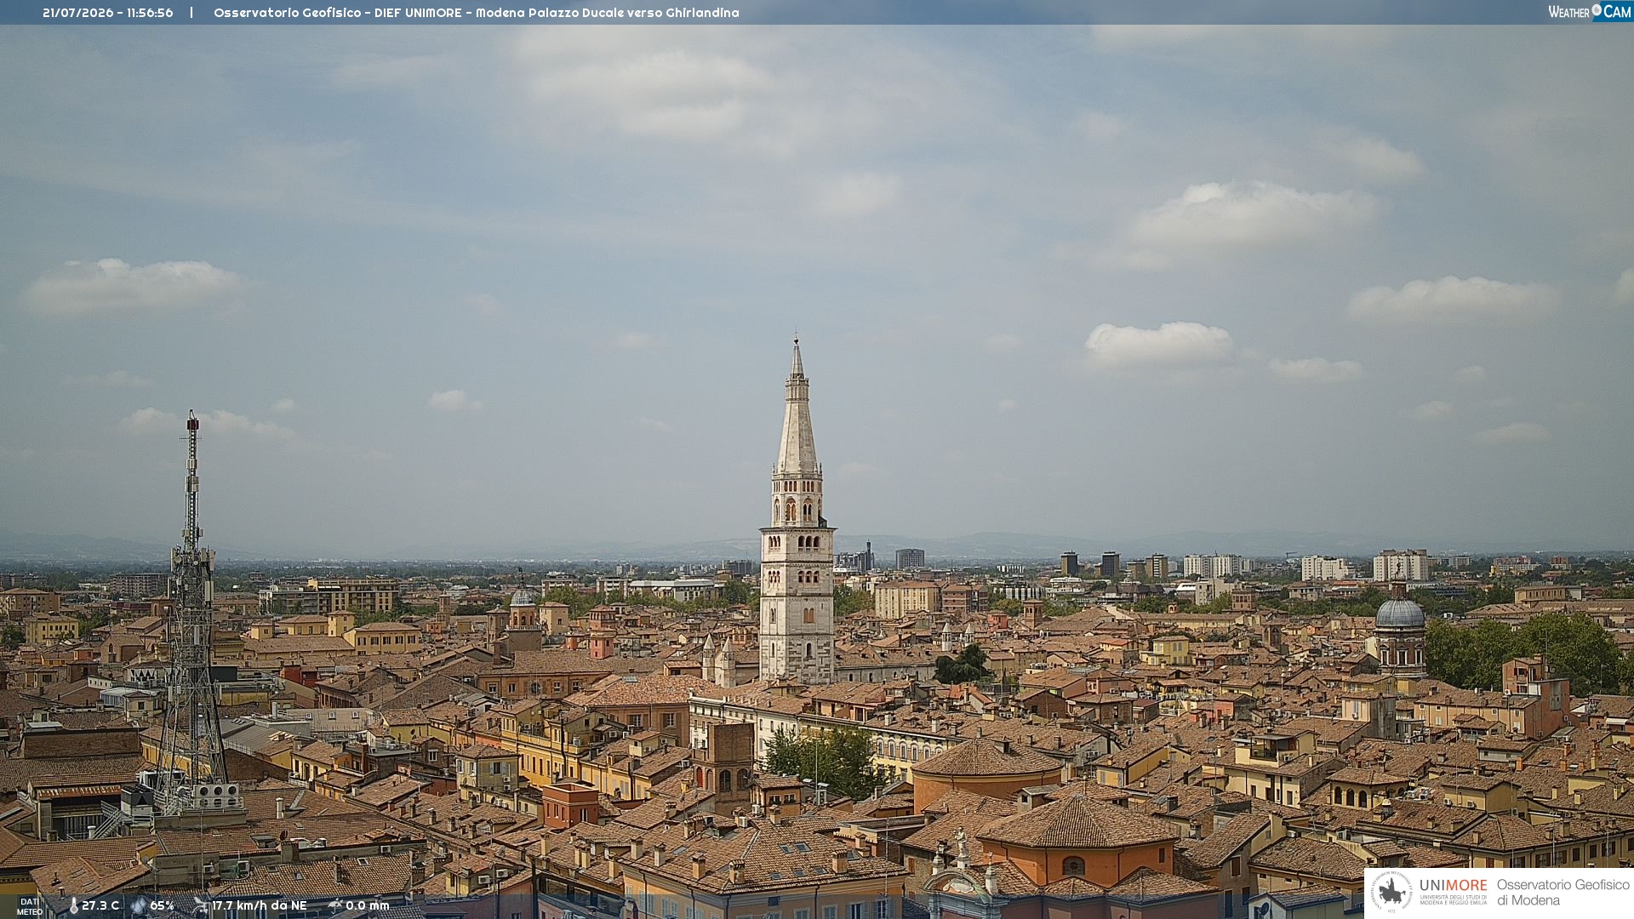
Task: Select the 17.7 km/h da NE wind reading
Action: pos(260,905)
